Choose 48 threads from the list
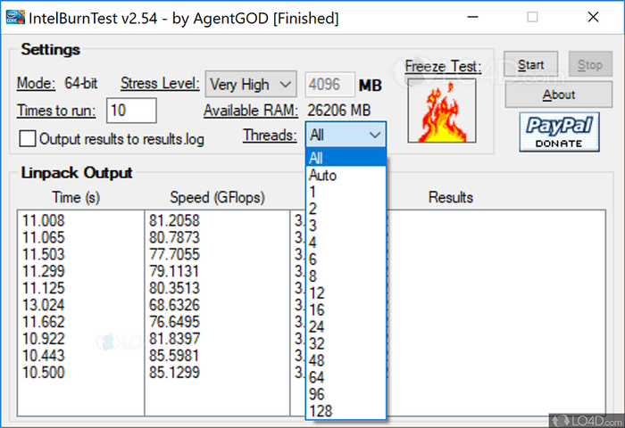 (x=346, y=360)
